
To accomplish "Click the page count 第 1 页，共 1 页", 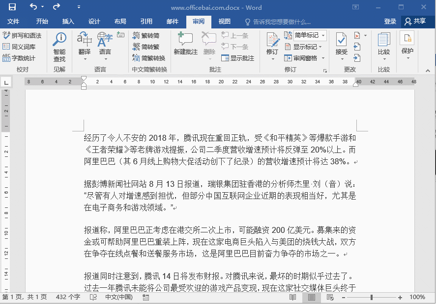I will pos(25,297).
